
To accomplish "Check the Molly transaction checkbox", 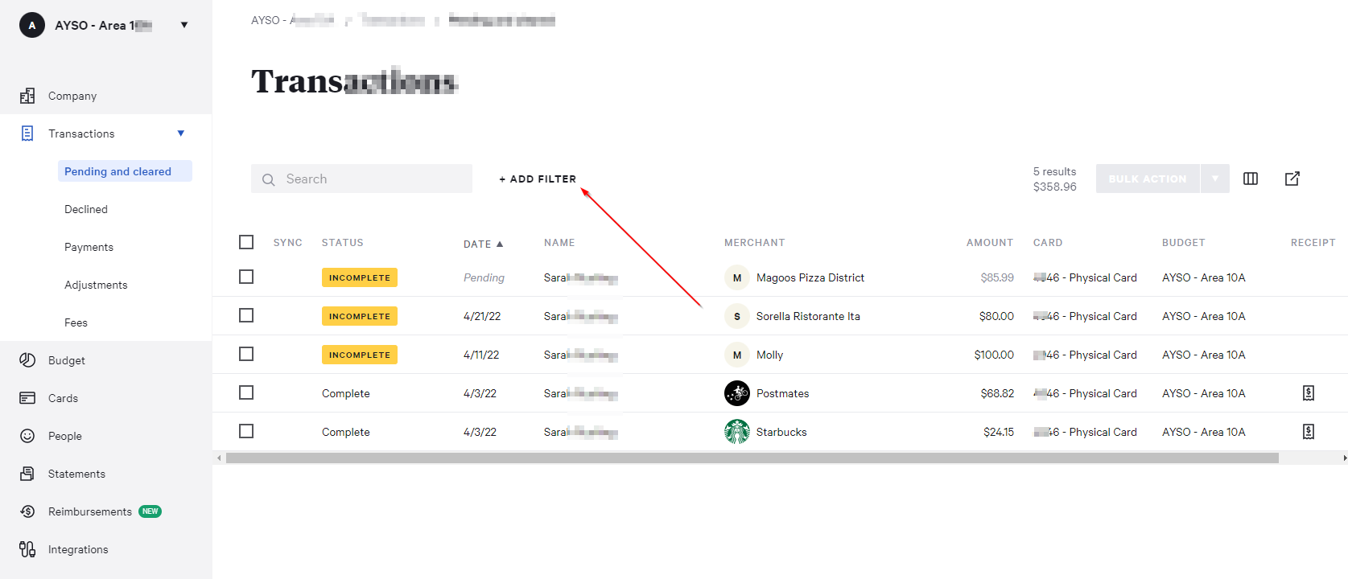I will pyautogui.click(x=246, y=354).
